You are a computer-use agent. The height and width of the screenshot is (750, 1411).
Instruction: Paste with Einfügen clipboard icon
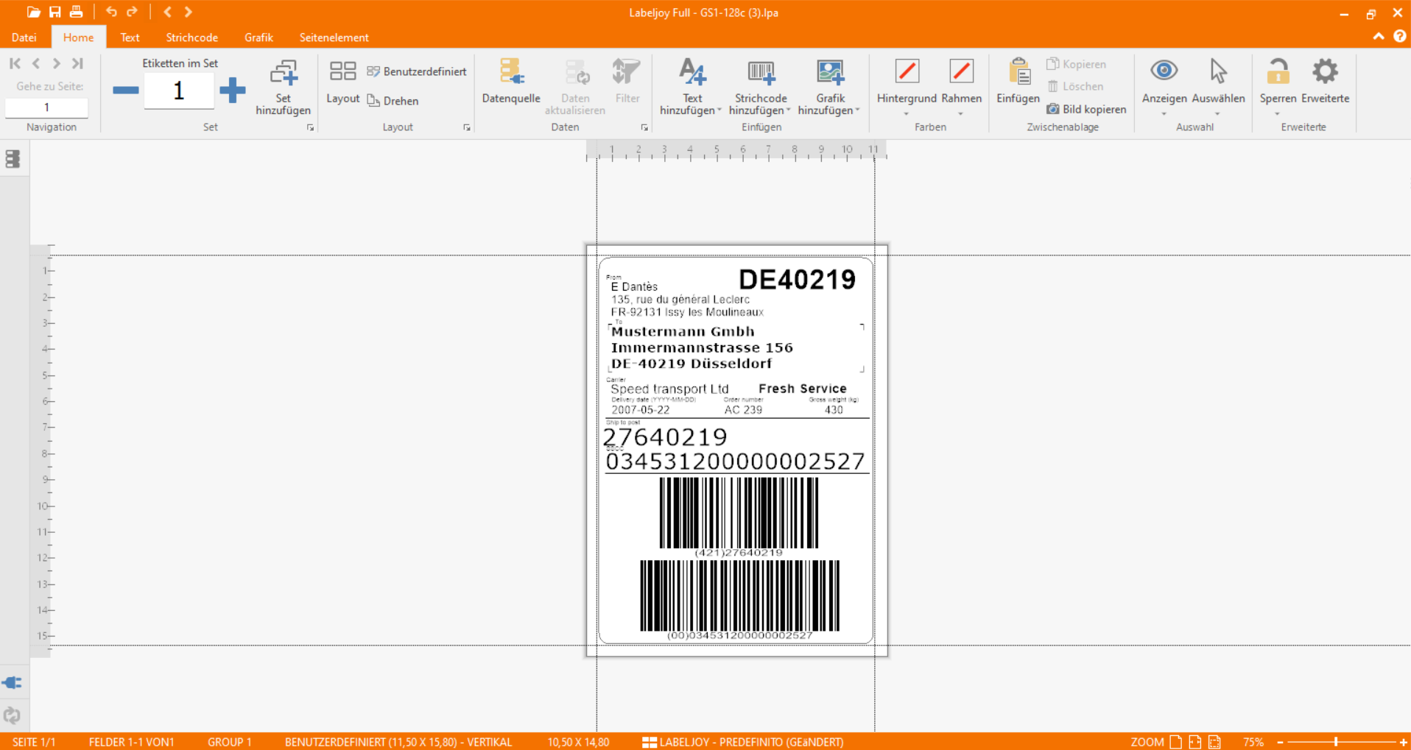click(x=1018, y=82)
